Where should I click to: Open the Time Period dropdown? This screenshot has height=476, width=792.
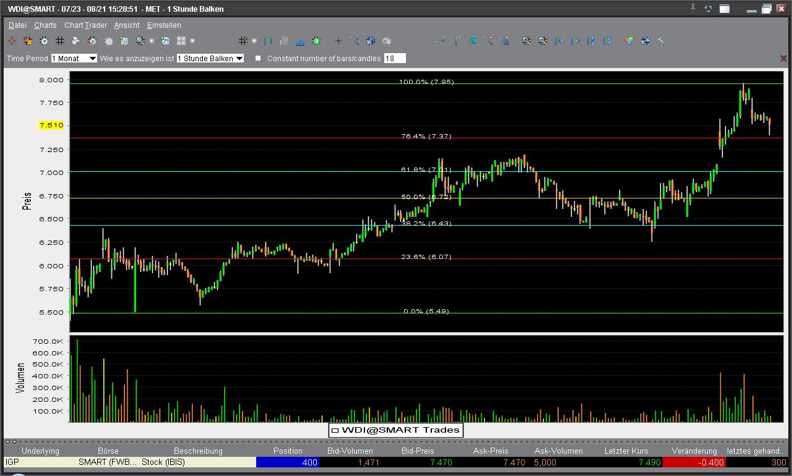click(74, 58)
